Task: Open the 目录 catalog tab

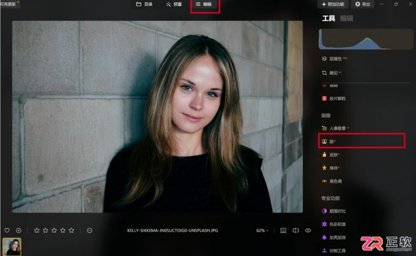Action: 144,4
